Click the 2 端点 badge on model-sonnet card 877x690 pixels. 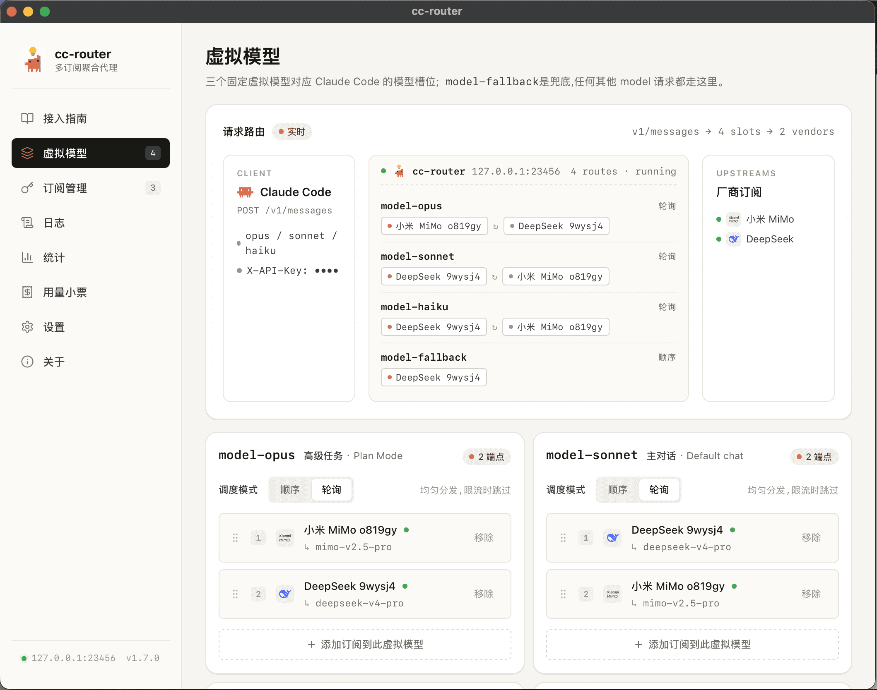tap(814, 457)
